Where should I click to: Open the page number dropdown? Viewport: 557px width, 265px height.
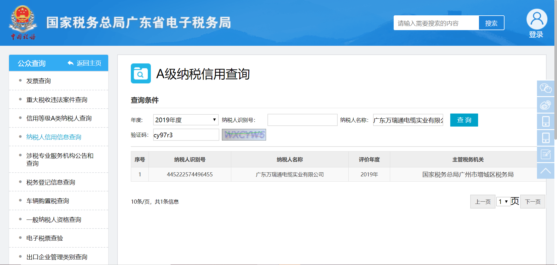pyautogui.click(x=503, y=202)
